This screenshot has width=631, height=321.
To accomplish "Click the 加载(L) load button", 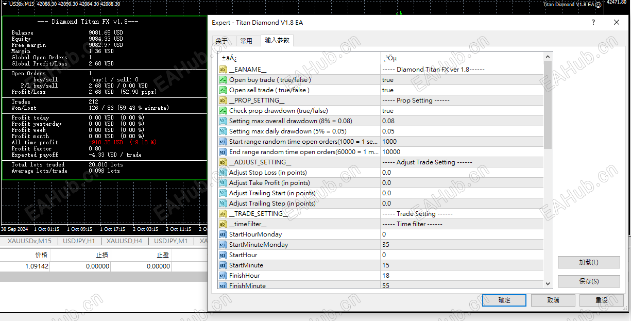I will pos(589,262).
